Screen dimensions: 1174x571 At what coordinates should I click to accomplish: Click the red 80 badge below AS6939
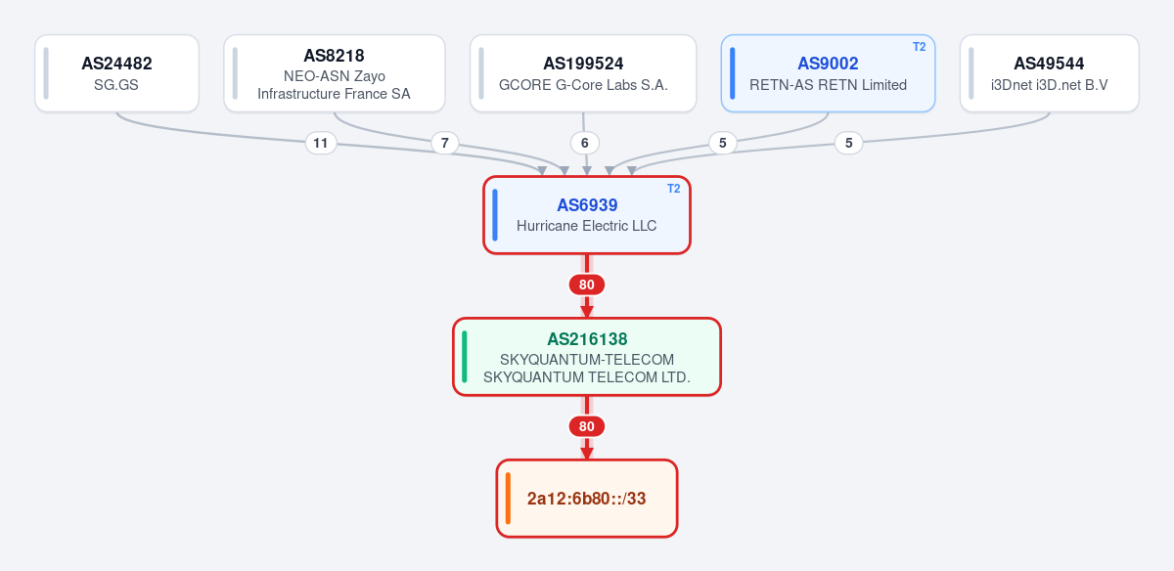[x=587, y=285]
